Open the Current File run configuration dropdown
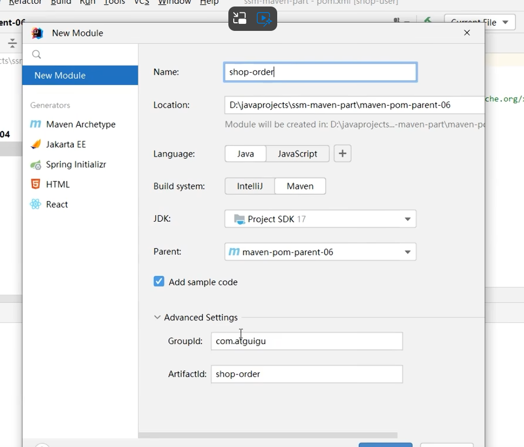The height and width of the screenshot is (447, 524). click(480, 22)
